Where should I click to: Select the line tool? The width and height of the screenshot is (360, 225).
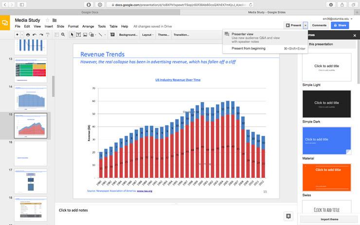point(100,35)
